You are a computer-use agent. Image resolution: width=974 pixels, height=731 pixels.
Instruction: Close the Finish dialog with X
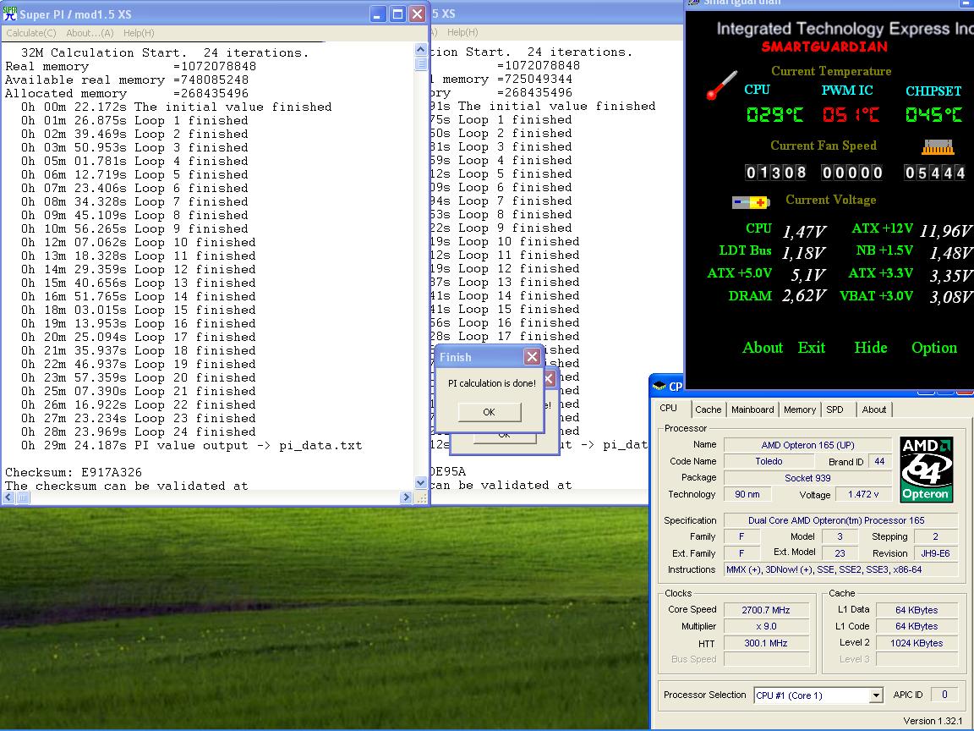click(532, 357)
